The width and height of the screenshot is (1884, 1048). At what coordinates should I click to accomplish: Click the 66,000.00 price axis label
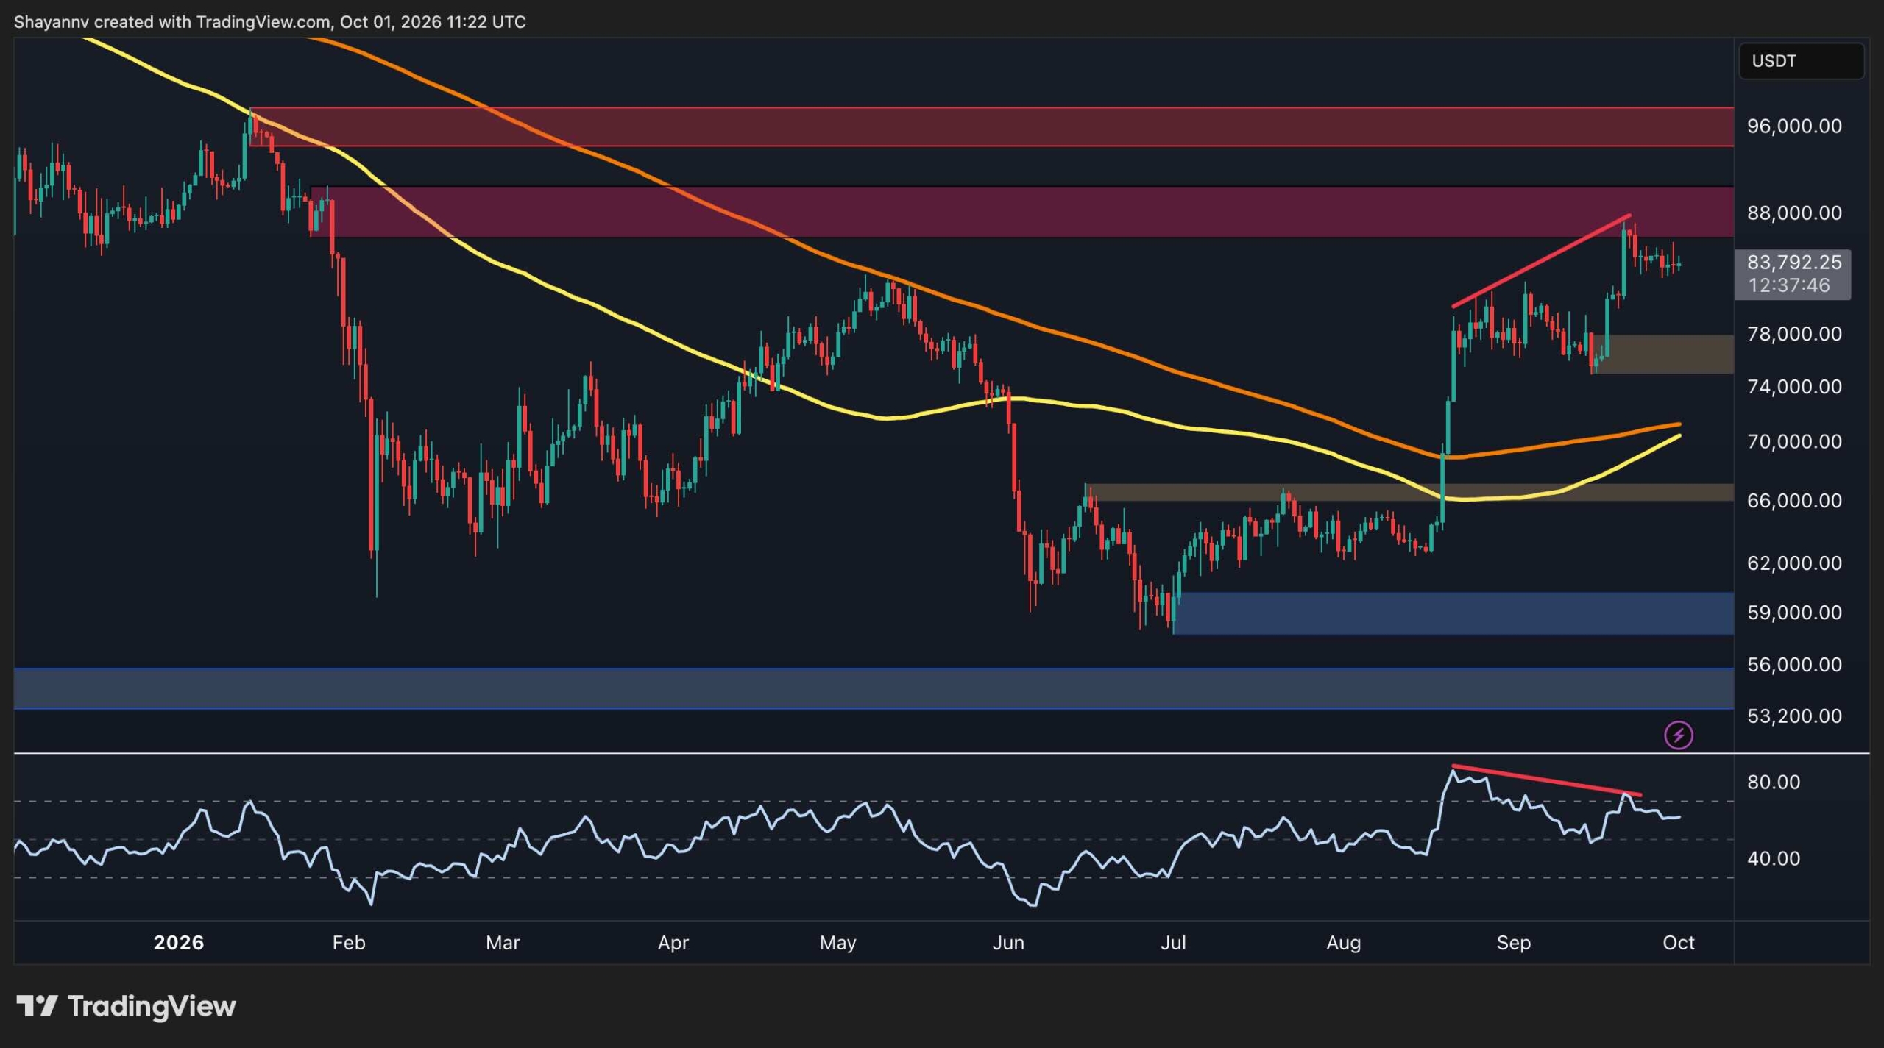click(1794, 501)
